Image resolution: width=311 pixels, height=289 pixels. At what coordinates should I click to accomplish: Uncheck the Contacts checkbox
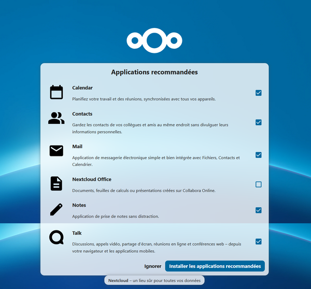click(259, 122)
